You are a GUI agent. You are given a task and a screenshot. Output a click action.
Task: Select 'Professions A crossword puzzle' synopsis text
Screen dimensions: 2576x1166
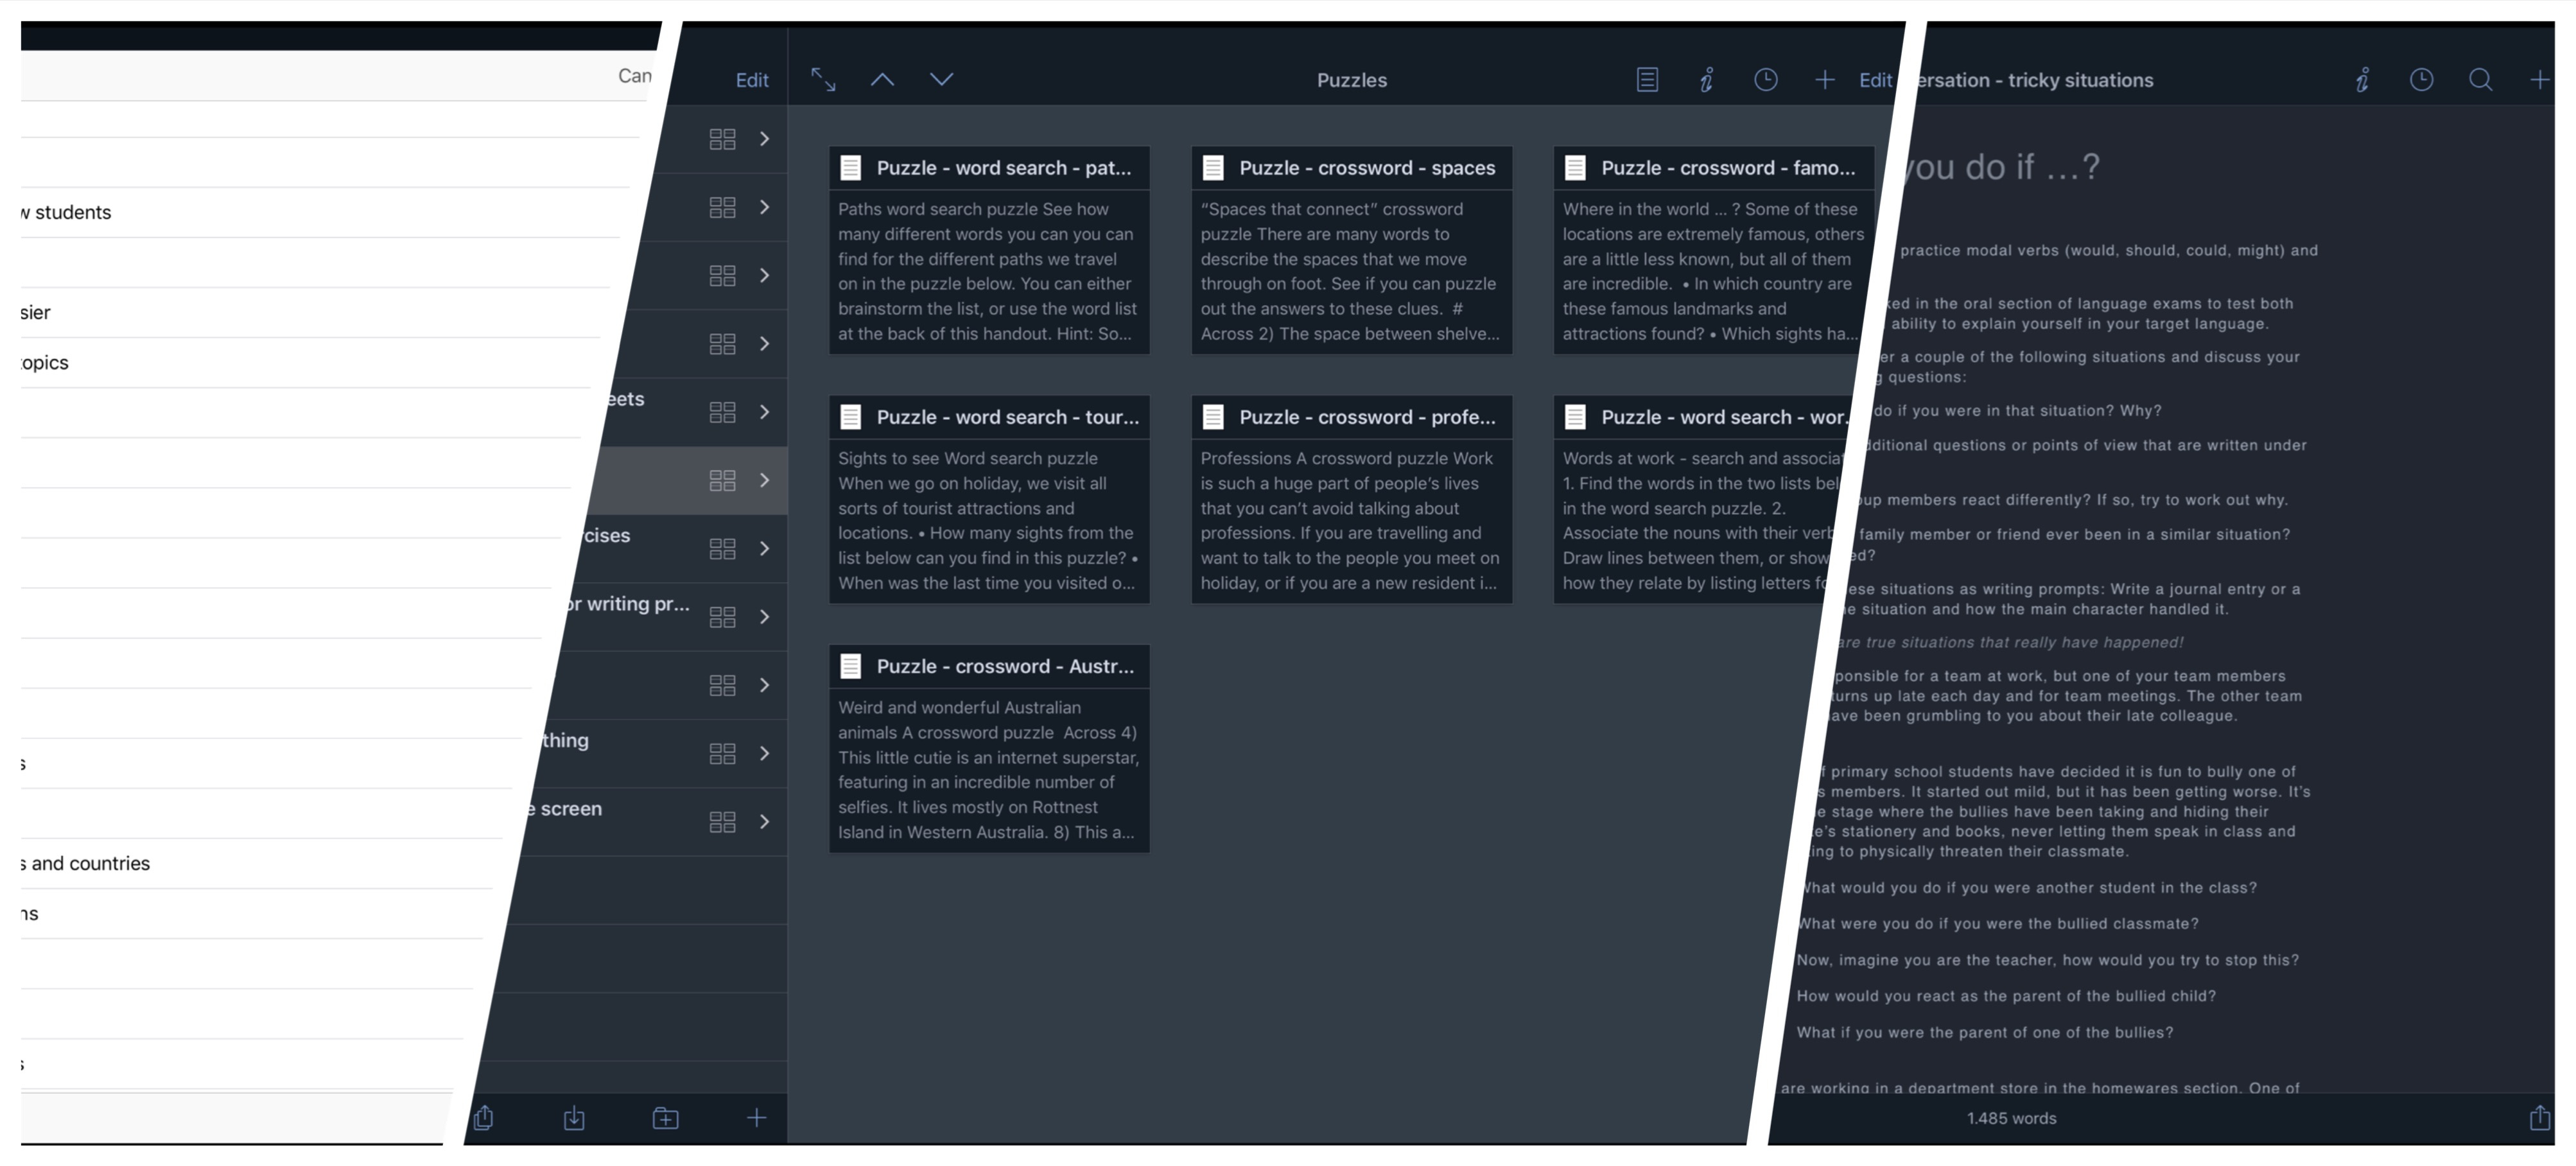[1350, 520]
